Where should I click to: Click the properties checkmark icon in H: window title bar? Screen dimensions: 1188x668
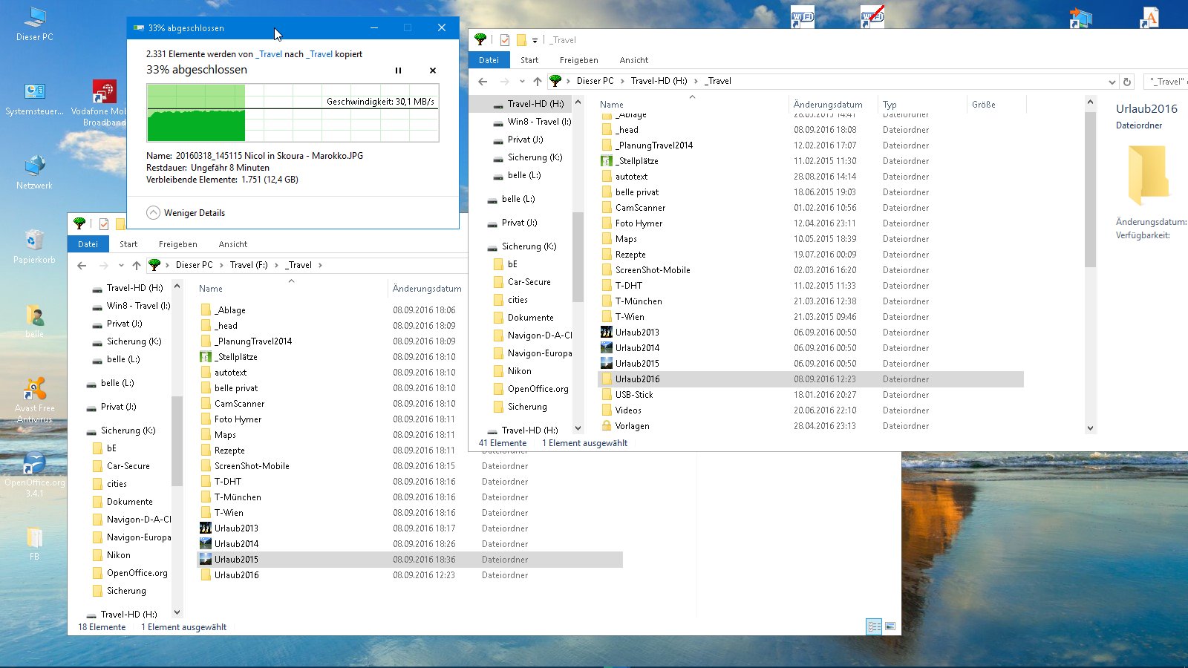[505, 40]
